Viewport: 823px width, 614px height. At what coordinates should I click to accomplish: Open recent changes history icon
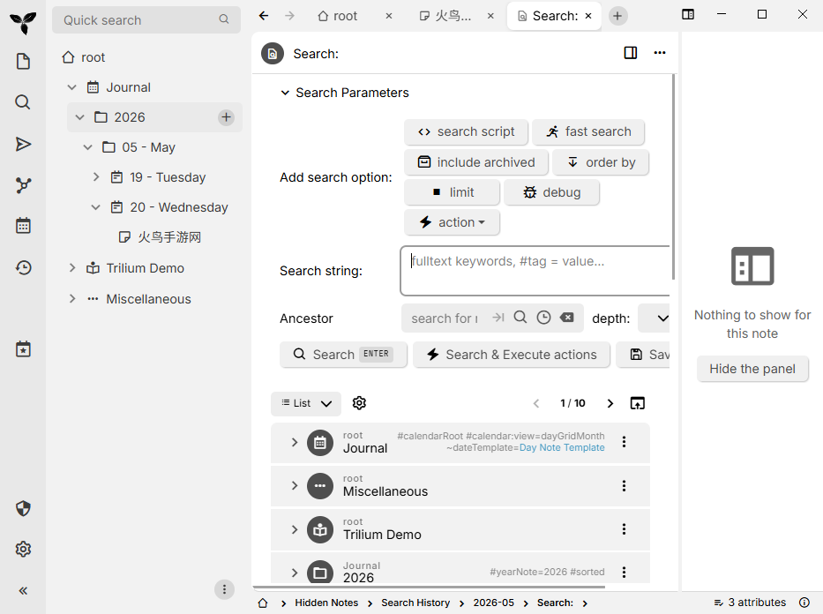23,267
